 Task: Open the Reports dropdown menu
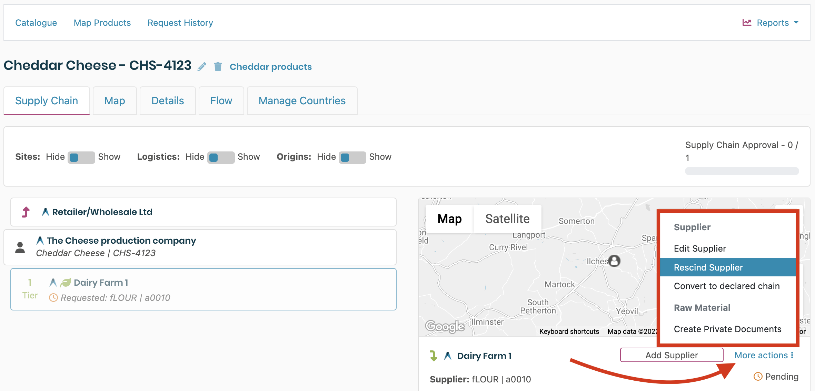pyautogui.click(x=773, y=23)
